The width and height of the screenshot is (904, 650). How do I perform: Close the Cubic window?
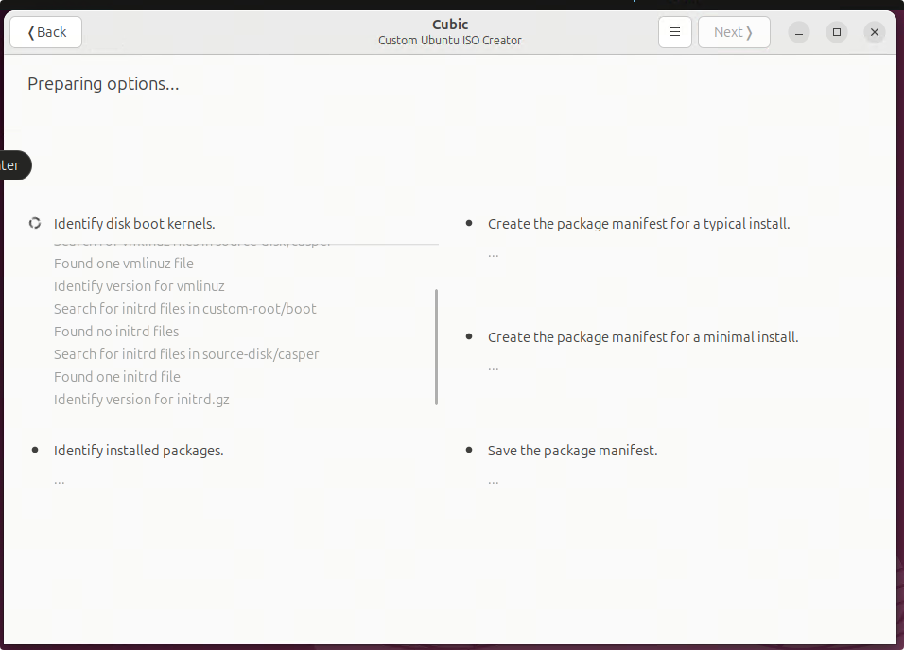[874, 32]
